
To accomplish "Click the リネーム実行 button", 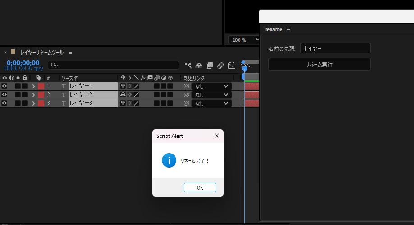I will tap(319, 64).
